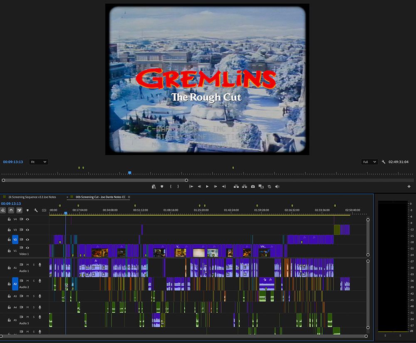This screenshot has height=343, width=416.
Task: Click the microphone icon on Audio 2
Action: [x=40, y=281]
